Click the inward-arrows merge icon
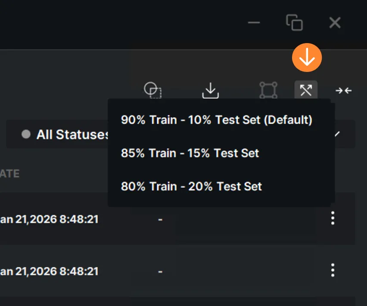Image resolution: width=367 pixels, height=306 pixels. point(344,91)
